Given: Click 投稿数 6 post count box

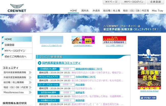Looking at the screenshot, I should pyautogui.click(x=67, y=100).
